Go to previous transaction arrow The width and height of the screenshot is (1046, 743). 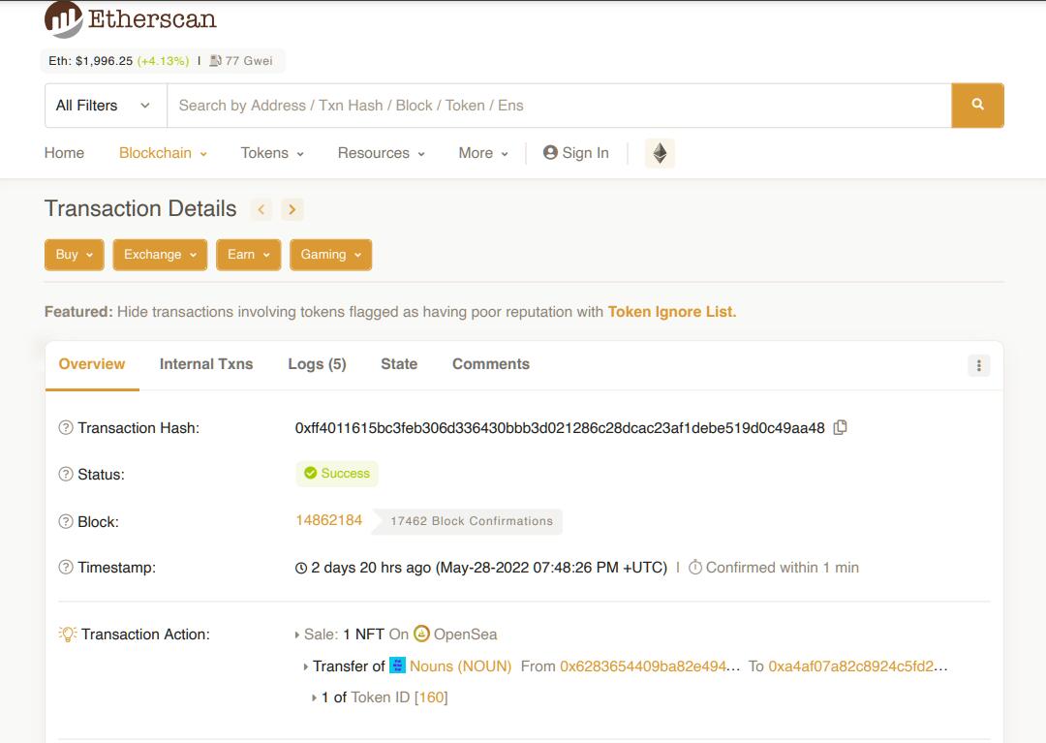pos(261,209)
